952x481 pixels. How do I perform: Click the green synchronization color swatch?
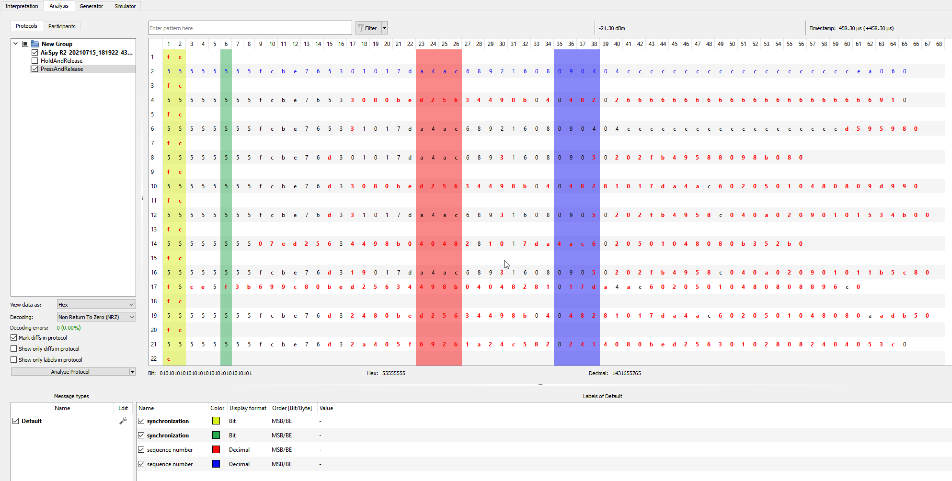216,435
